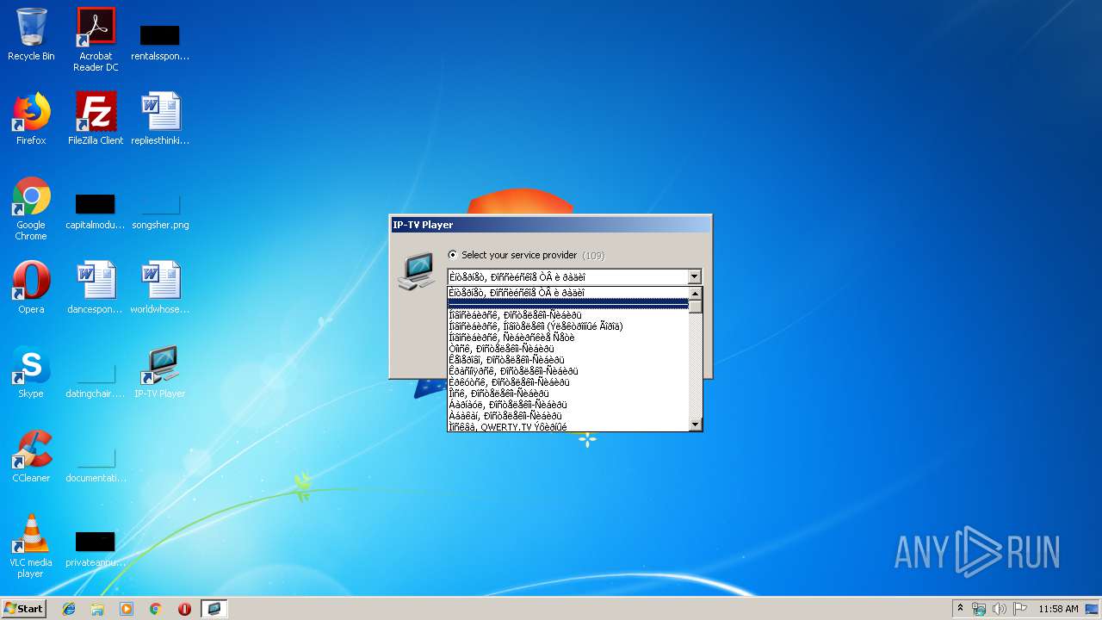Open the Start menu
The width and height of the screenshot is (1102, 620).
(24, 608)
